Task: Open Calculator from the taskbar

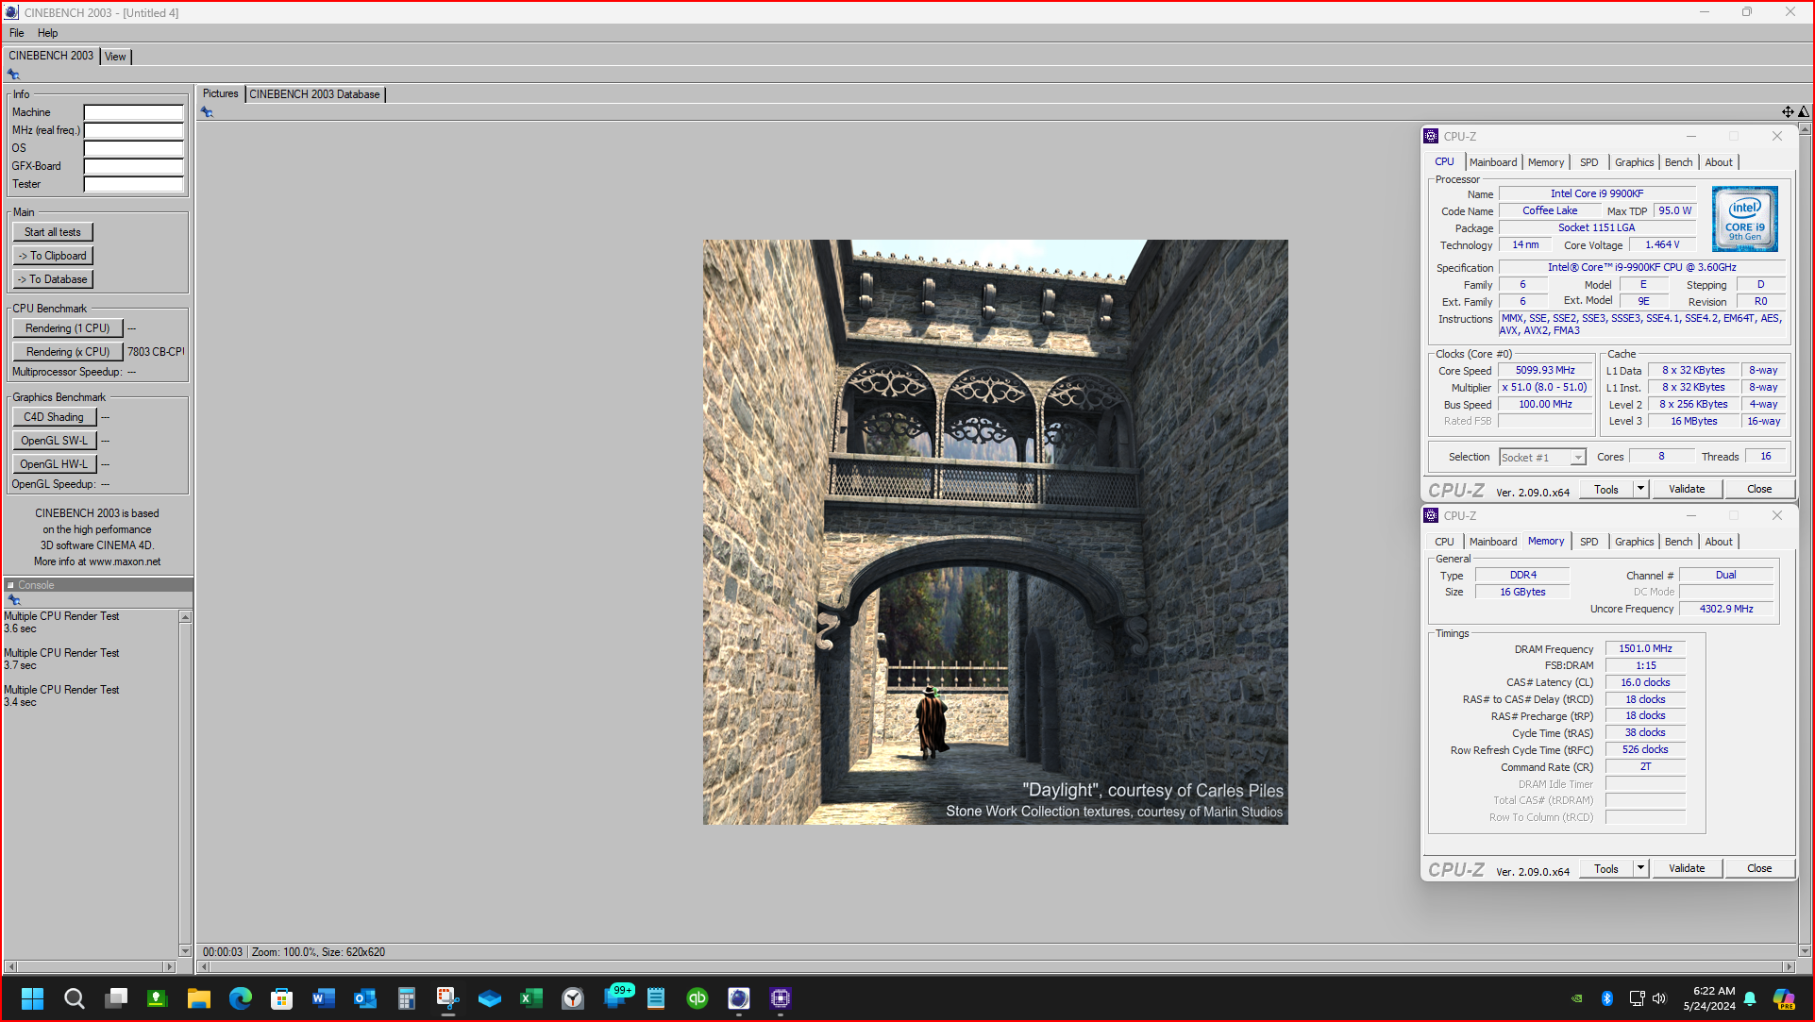Action: (406, 997)
